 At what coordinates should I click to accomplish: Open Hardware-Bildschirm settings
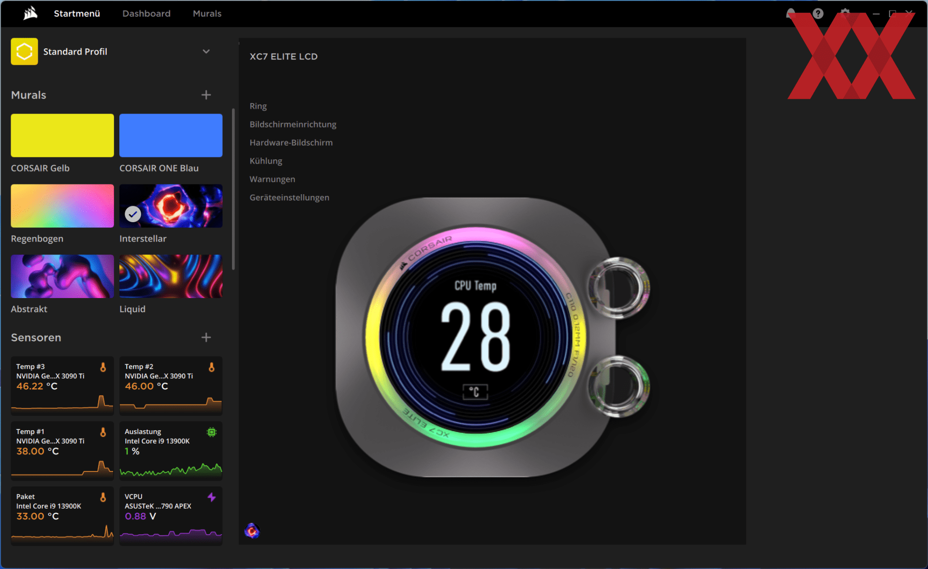(x=291, y=142)
